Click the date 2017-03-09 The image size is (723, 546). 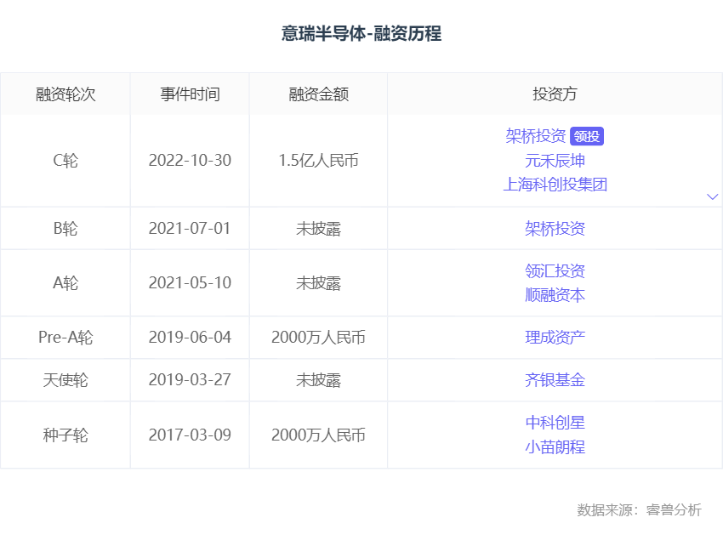coord(190,435)
